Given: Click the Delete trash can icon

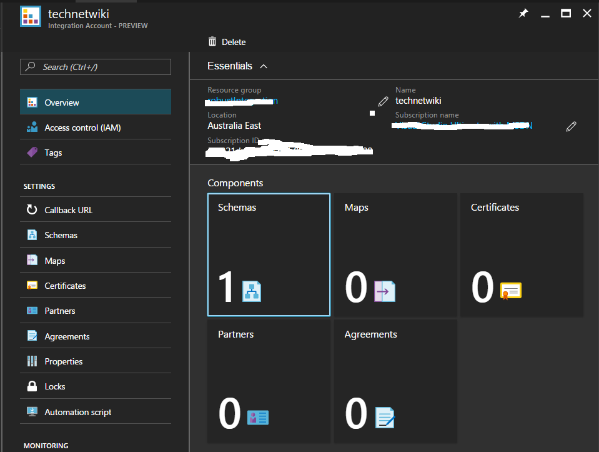Looking at the screenshot, I should coord(212,41).
